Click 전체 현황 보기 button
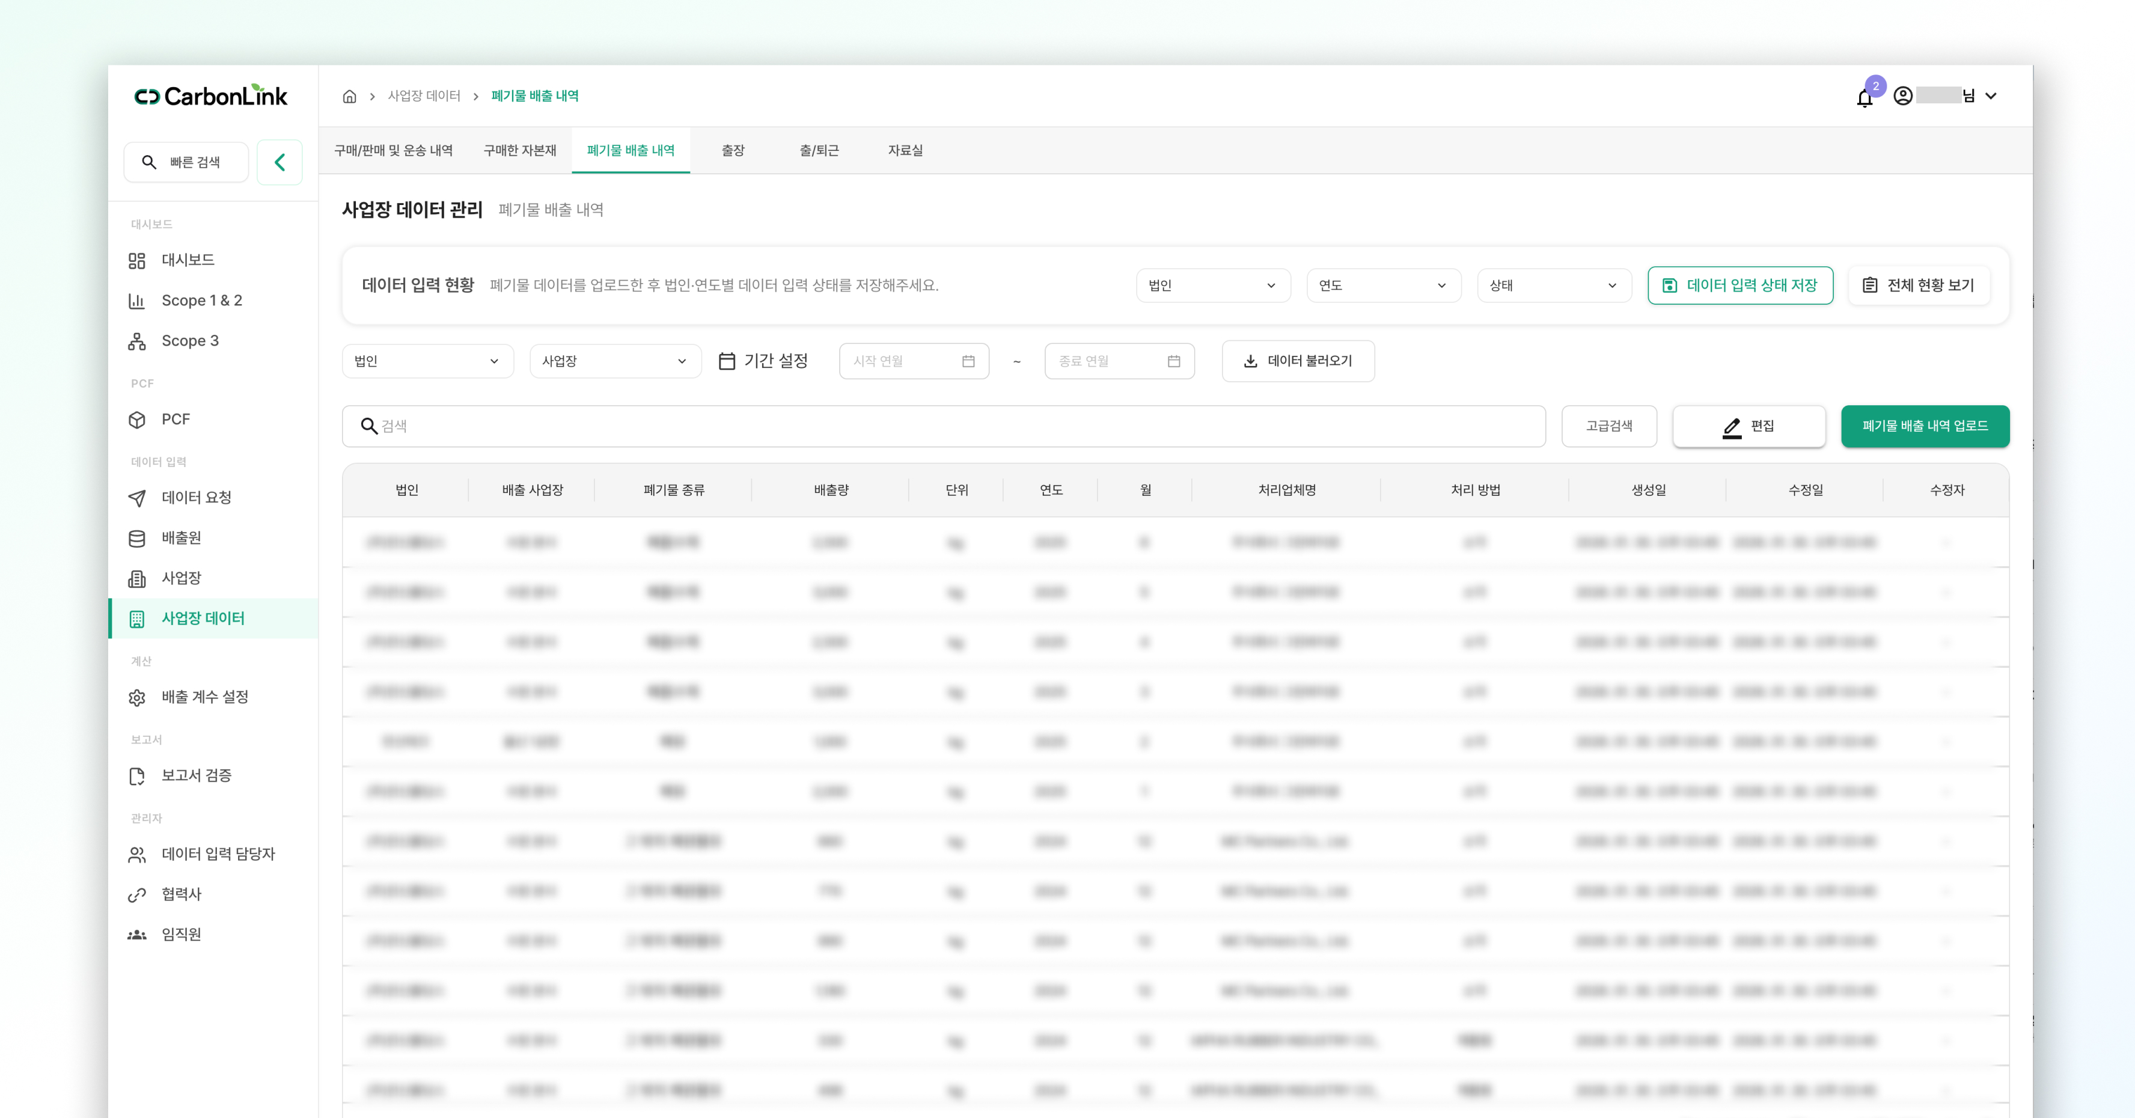Image resolution: width=2135 pixels, height=1118 pixels. (x=1919, y=286)
